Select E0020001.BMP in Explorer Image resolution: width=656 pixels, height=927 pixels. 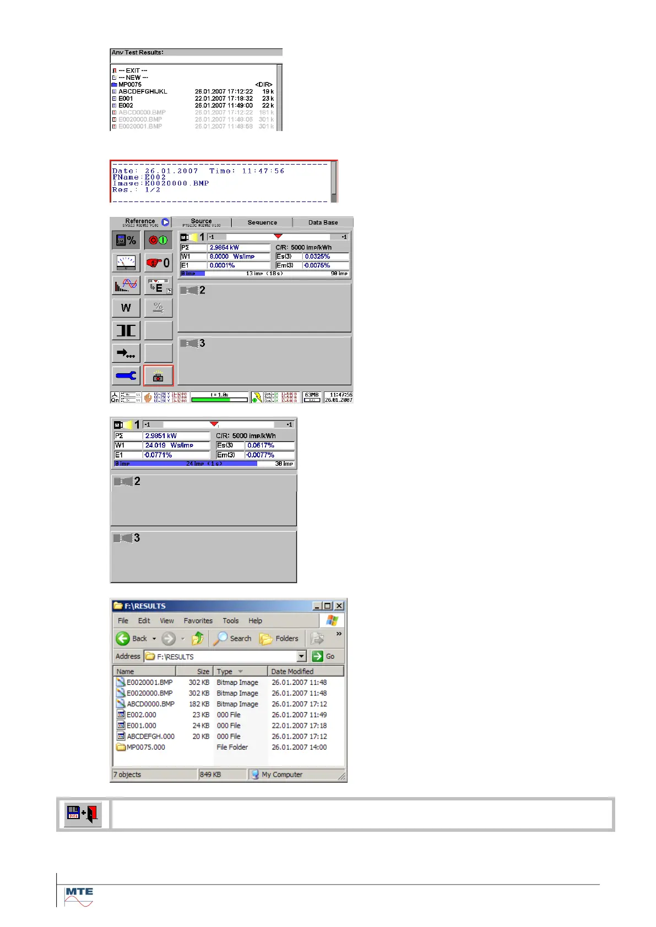145,682
